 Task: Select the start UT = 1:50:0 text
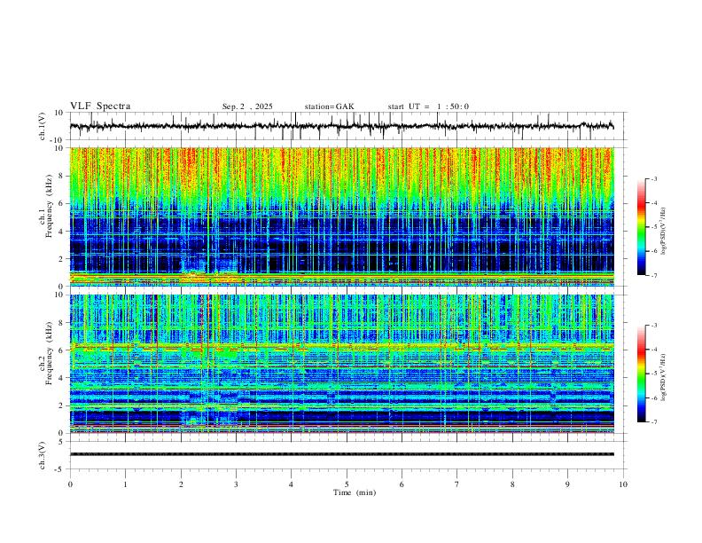coord(428,106)
